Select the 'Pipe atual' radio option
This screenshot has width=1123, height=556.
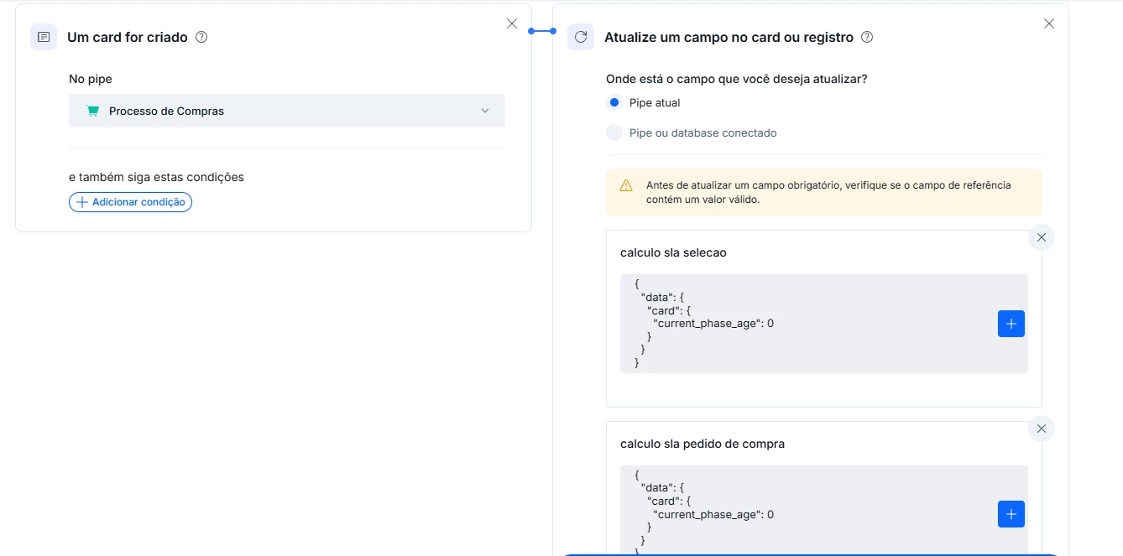click(614, 102)
